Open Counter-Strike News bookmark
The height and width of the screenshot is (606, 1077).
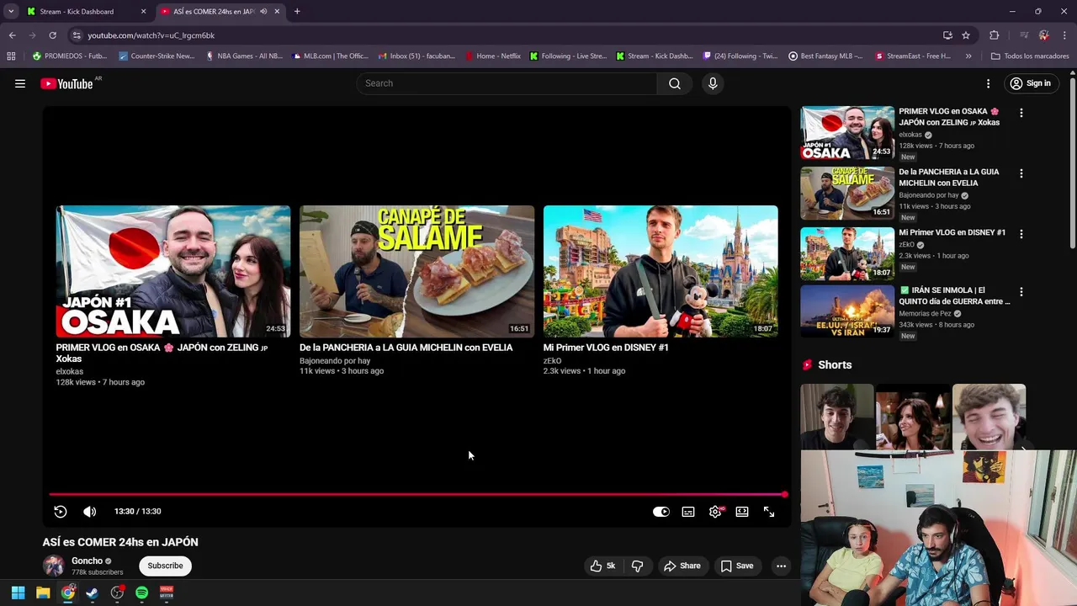[x=157, y=56]
